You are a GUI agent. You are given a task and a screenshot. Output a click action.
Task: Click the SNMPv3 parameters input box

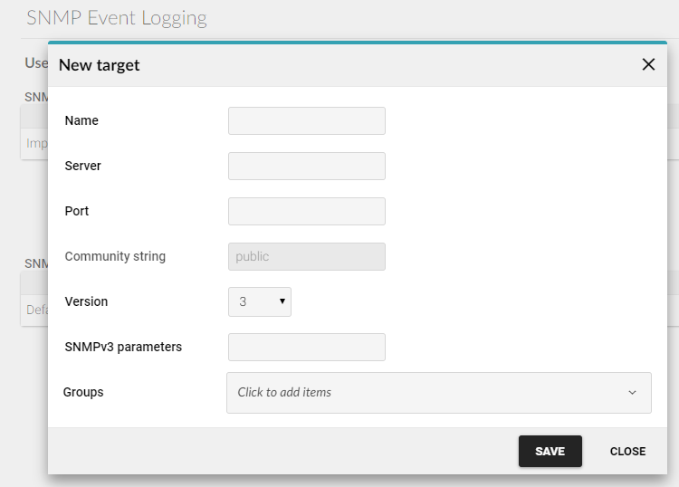(307, 347)
